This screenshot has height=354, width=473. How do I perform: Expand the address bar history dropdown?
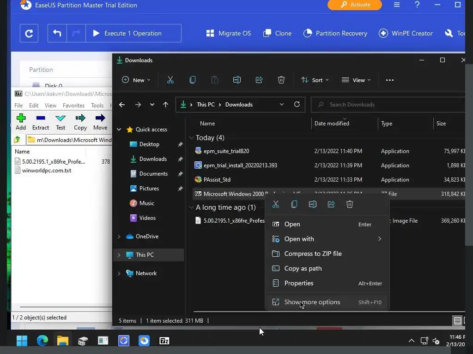[281, 105]
